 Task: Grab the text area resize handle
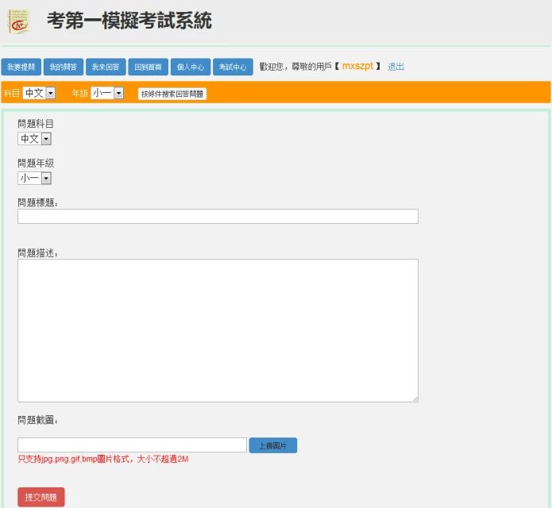point(415,398)
